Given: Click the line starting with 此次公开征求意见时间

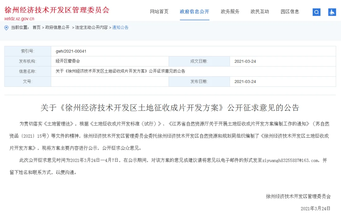Looking at the screenshot, I should pos(173,160).
